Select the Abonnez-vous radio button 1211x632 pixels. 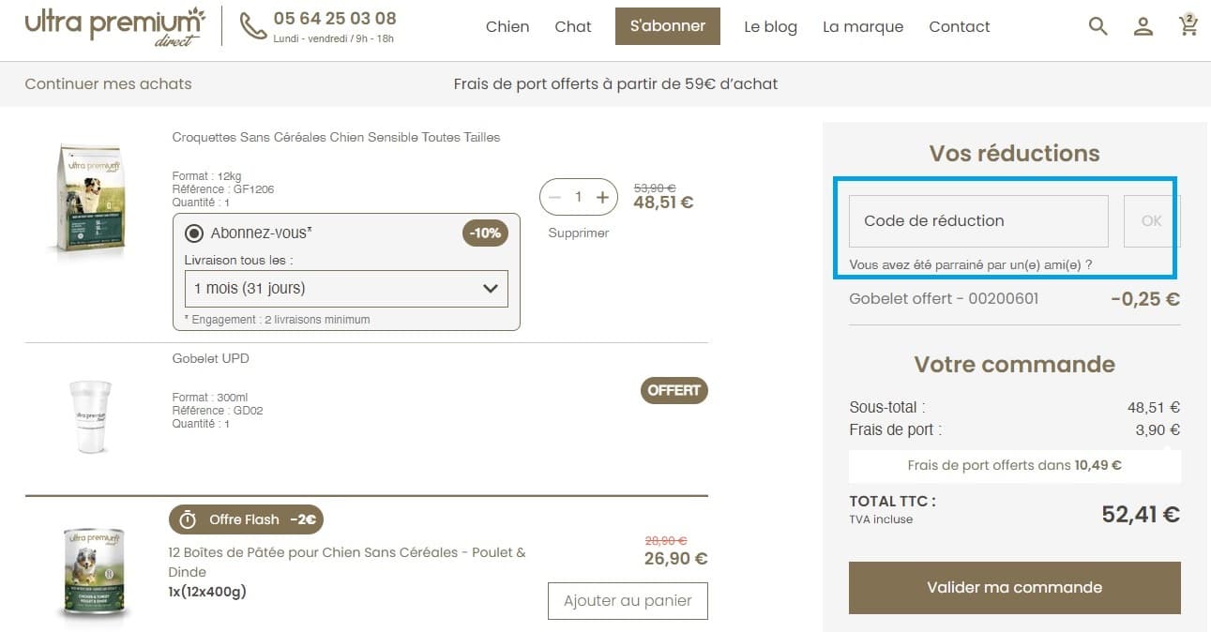195,233
